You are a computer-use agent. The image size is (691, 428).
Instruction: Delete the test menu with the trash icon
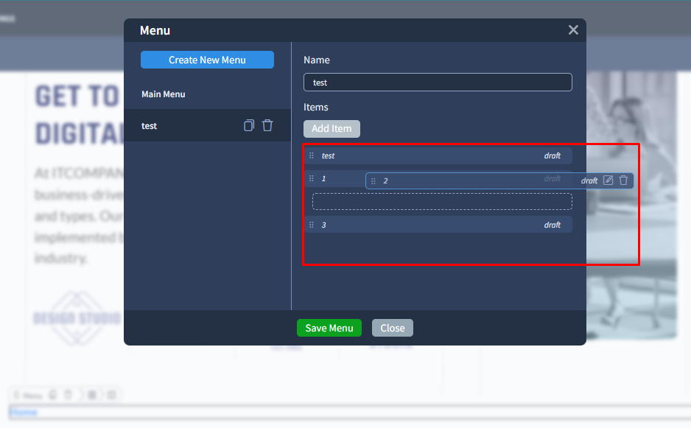click(x=267, y=126)
